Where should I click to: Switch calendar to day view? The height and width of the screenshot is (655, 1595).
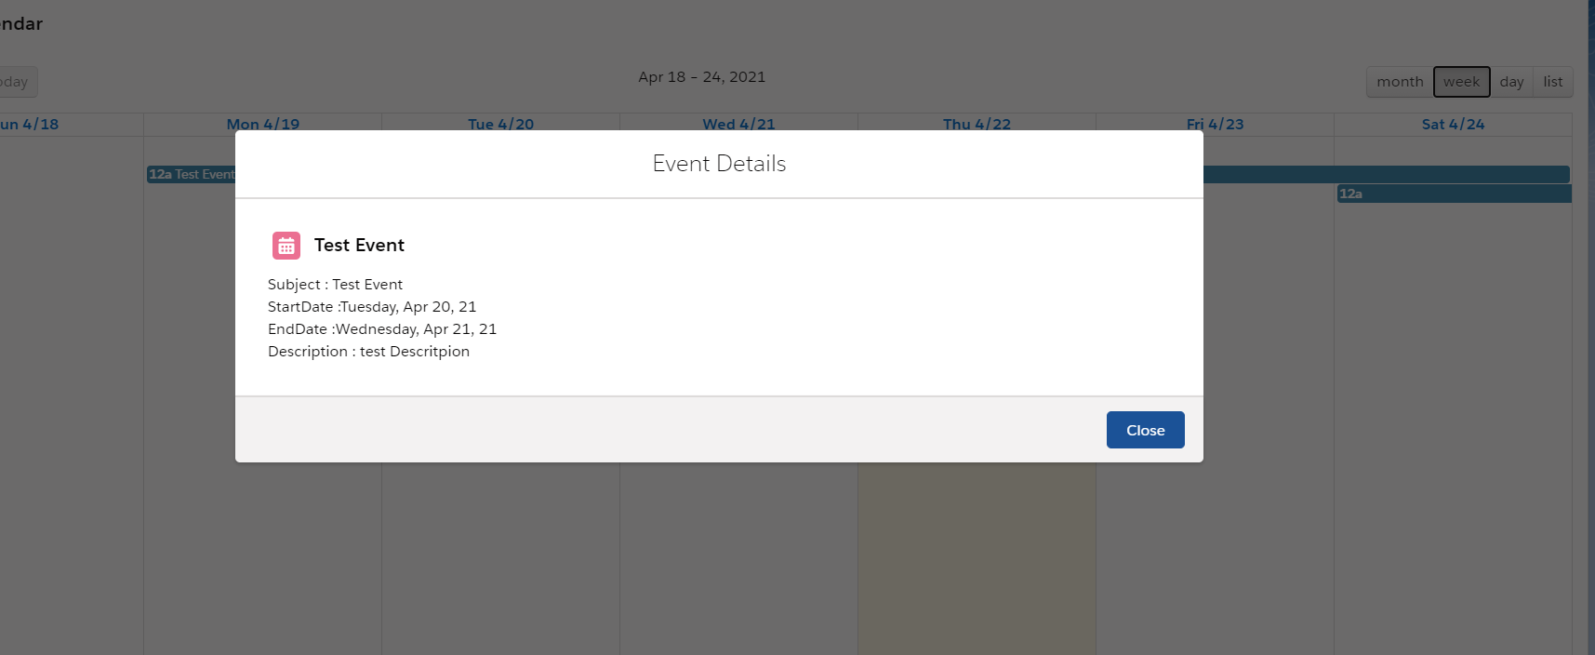coord(1511,82)
